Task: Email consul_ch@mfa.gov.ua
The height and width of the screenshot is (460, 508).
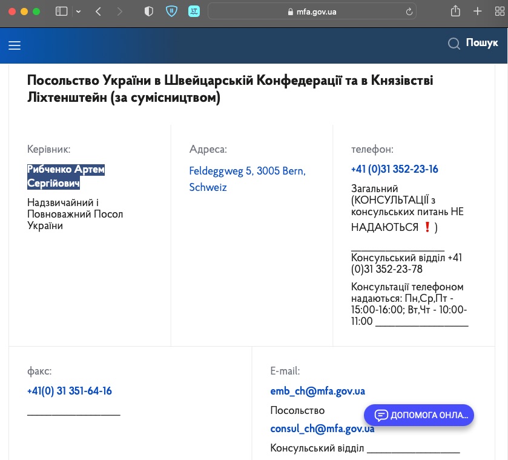Action: point(322,429)
